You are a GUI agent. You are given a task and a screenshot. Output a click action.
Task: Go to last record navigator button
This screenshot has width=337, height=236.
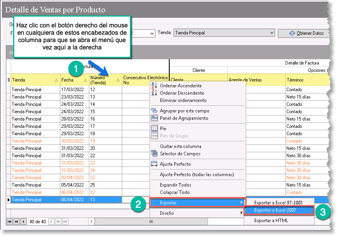point(65,221)
